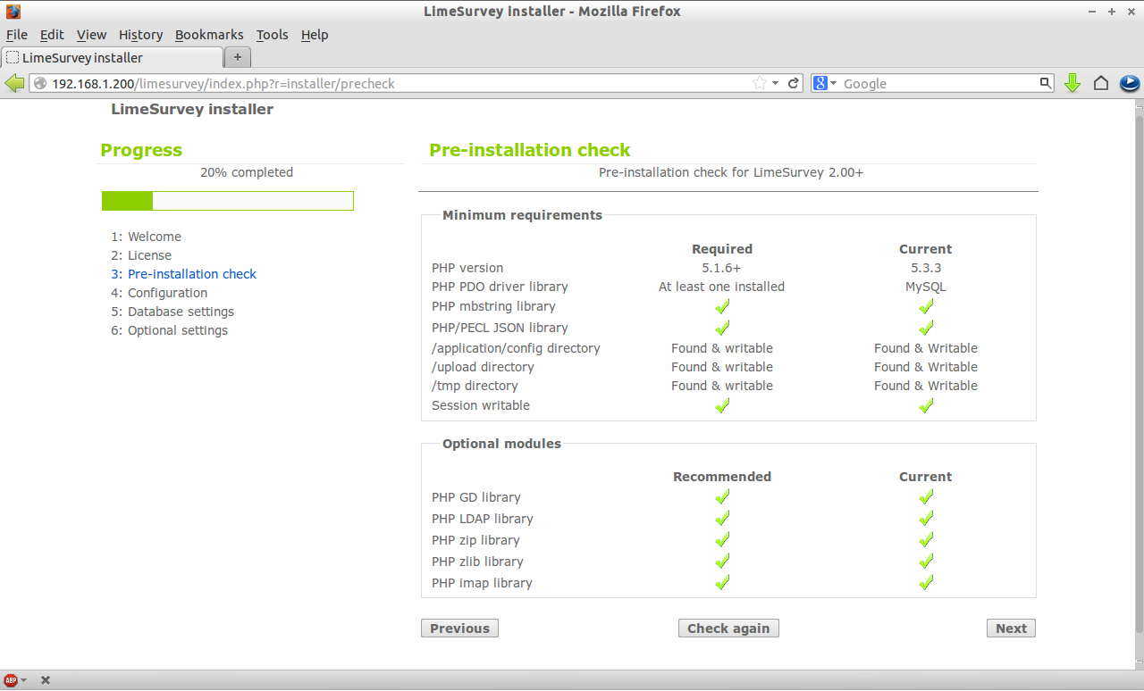Click the Required checkmark for PHP mbstring library
The width and height of the screenshot is (1144, 691).
pyautogui.click(x=722, y=307)
